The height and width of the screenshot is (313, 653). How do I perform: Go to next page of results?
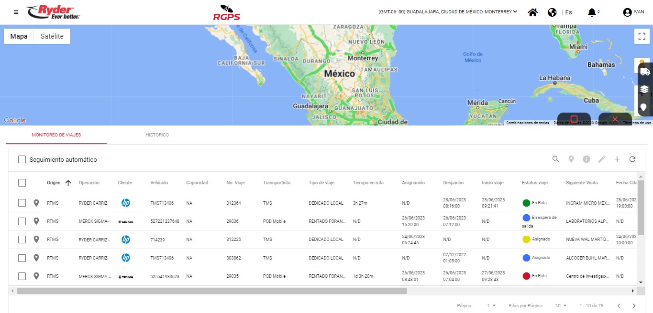[x=634, y=305]
